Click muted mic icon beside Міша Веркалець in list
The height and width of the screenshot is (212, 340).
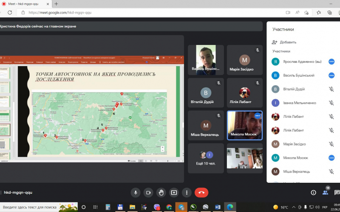[331, 172]
